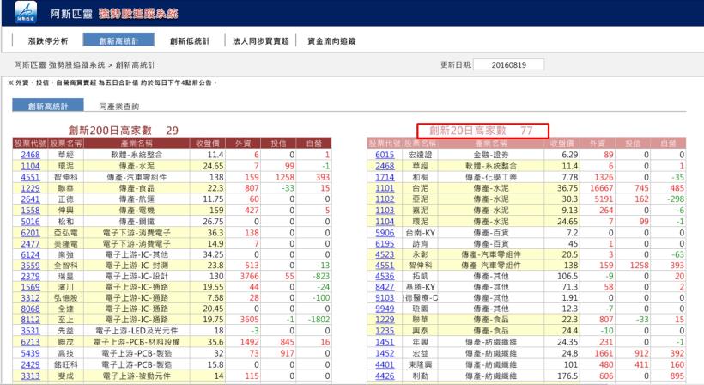
Task: Click the 阿斯匹靈 logo icon in header
Action: 26,12
